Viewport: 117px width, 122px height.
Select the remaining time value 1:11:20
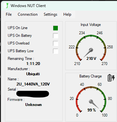coord(33,64)
